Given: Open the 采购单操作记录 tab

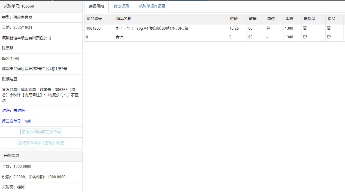Looking at the screenshot, I should pyautogui.click(x=152, y=6).
